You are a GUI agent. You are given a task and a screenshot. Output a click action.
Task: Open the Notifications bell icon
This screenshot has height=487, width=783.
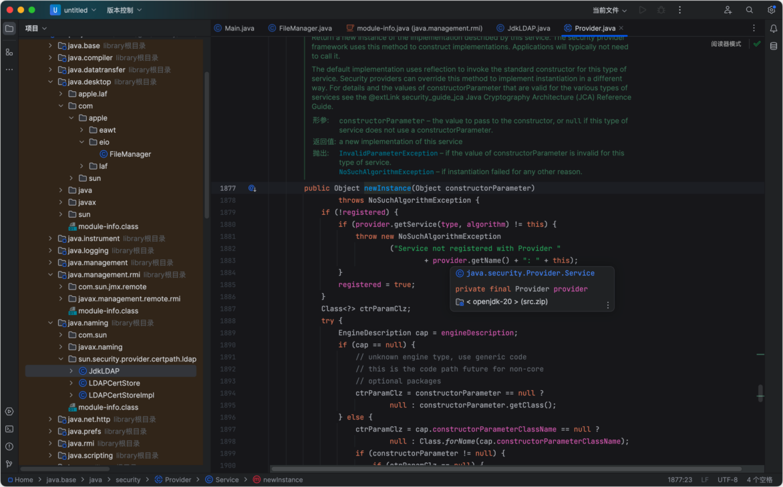[x=774, y=29]
